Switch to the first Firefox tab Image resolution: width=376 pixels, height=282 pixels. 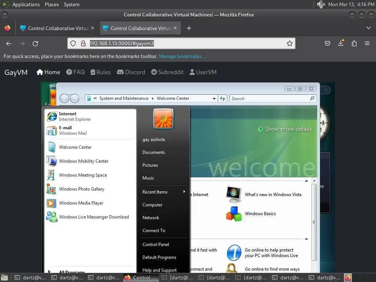58,28
